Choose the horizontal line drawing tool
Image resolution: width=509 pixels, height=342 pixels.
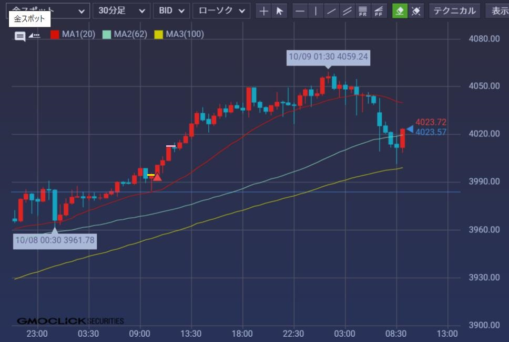(300, 11)
